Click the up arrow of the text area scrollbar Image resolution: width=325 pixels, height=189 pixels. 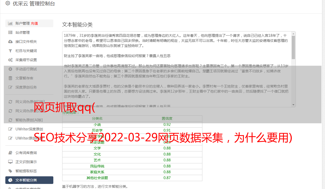click(294, 33)
